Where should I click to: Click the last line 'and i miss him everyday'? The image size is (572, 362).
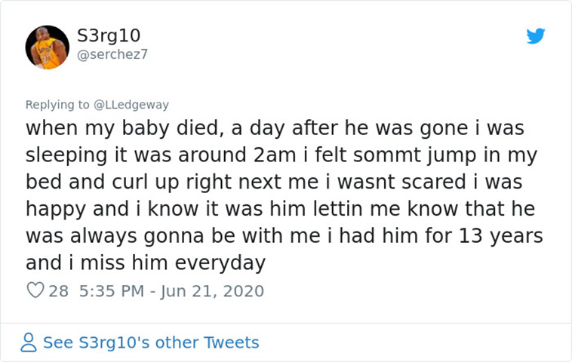[146, 263]
